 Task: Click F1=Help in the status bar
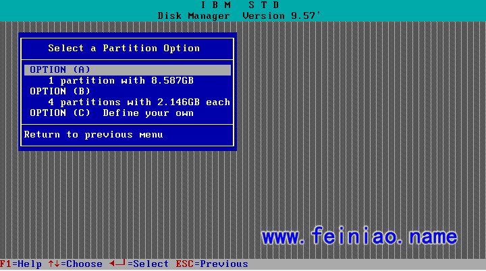tap(21, 264)
